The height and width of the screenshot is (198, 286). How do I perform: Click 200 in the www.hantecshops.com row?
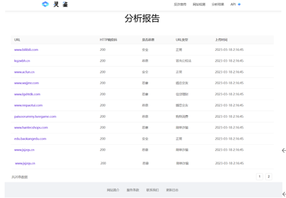[102, 128]
